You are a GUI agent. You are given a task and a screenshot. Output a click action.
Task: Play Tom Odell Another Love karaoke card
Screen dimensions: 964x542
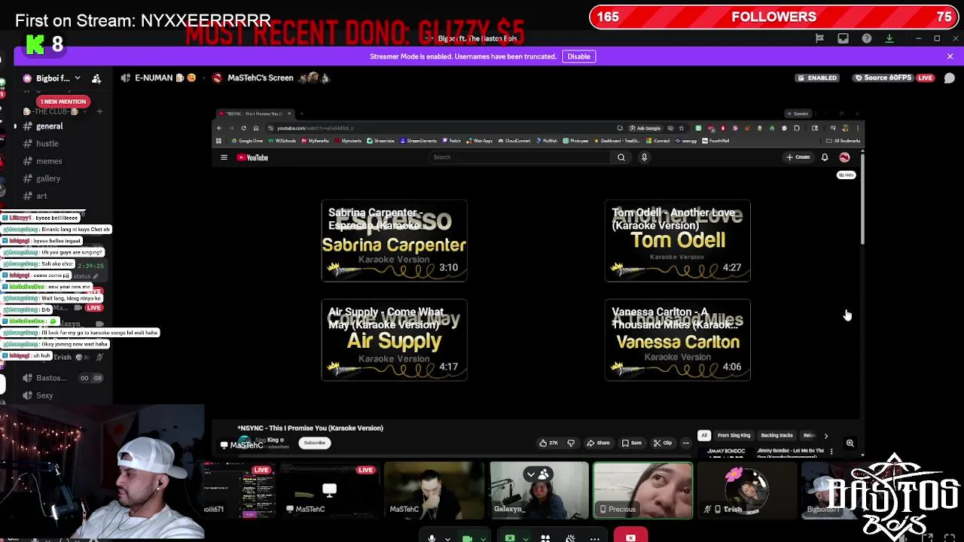(678, 241)
